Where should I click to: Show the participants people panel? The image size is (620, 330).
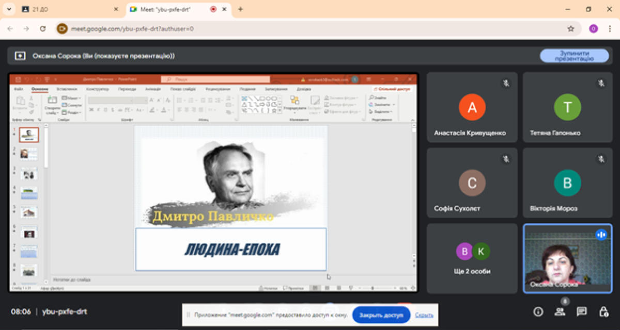[560, 311]
